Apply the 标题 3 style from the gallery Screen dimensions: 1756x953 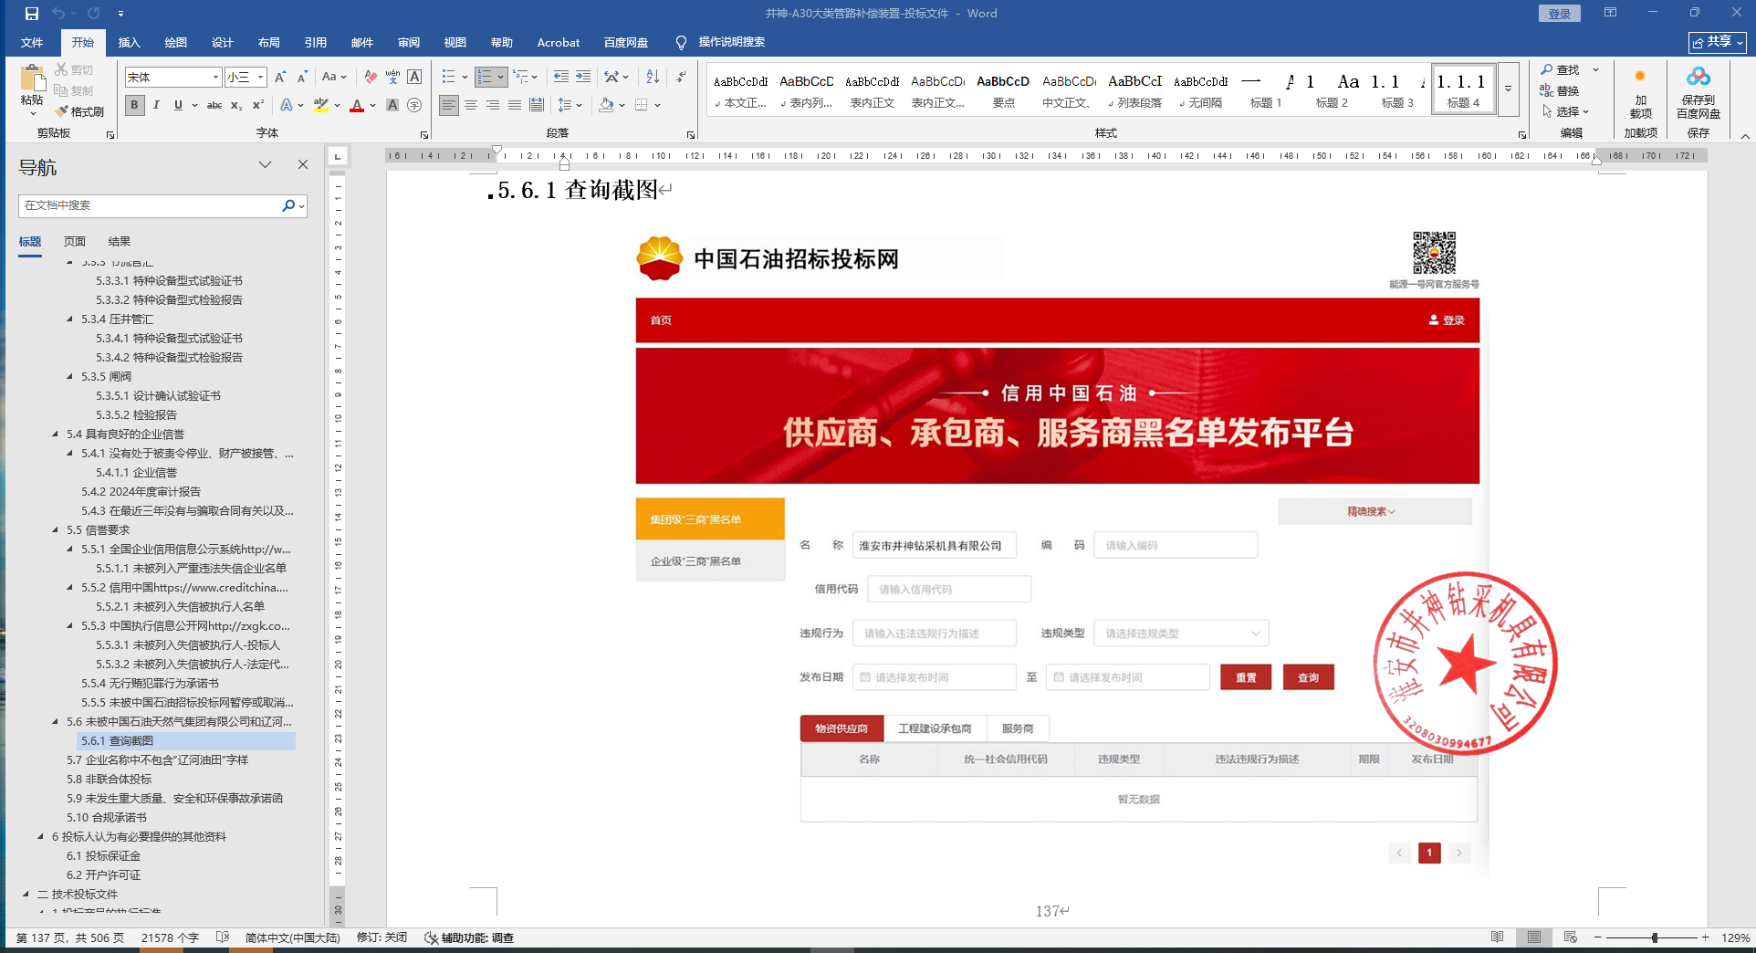click(1397, 89)
